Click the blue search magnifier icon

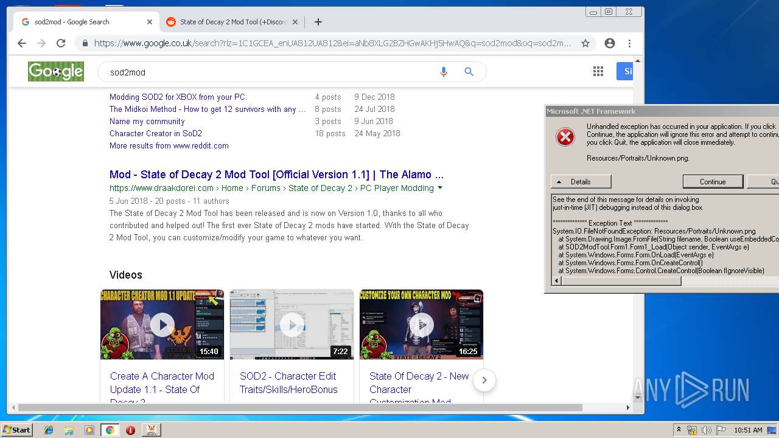pos(469,72)
